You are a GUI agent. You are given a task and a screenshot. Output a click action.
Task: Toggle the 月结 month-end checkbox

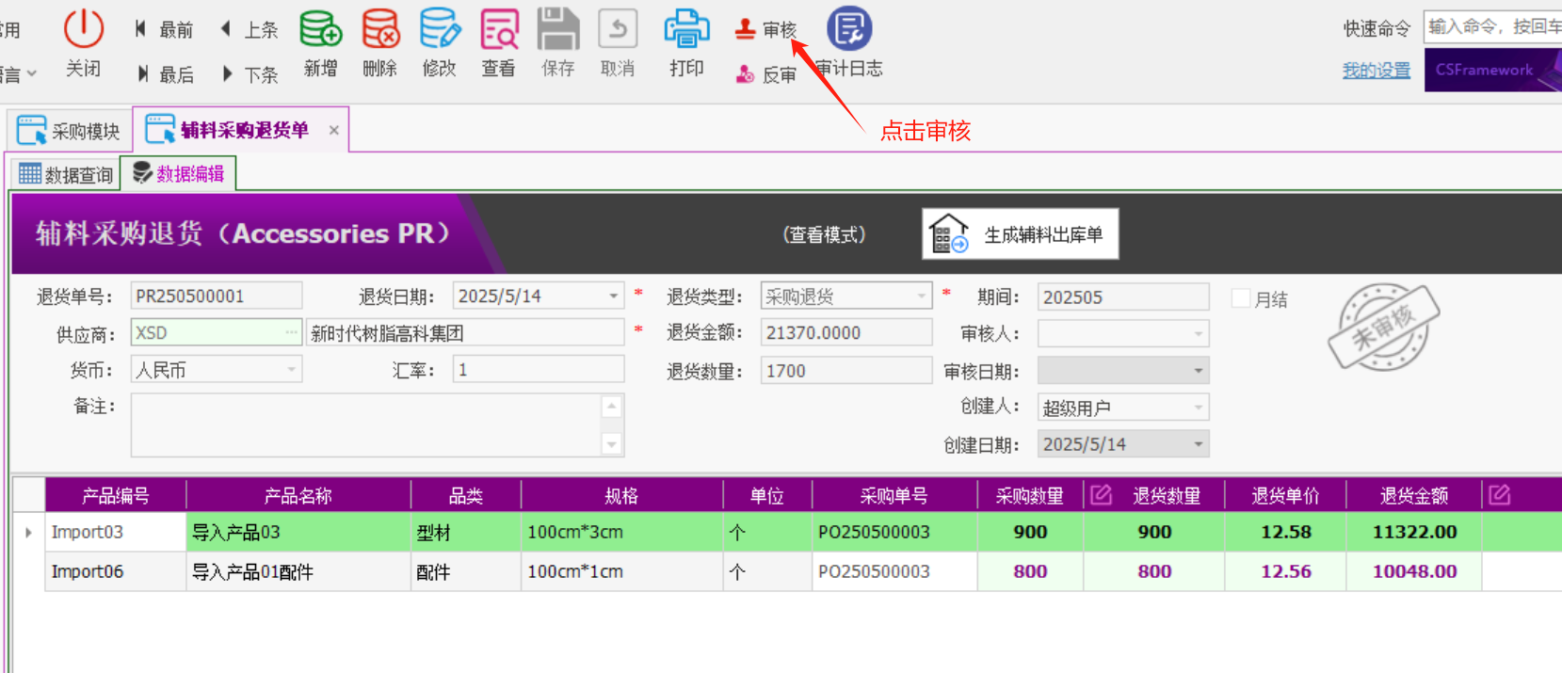click(1241, 298)
